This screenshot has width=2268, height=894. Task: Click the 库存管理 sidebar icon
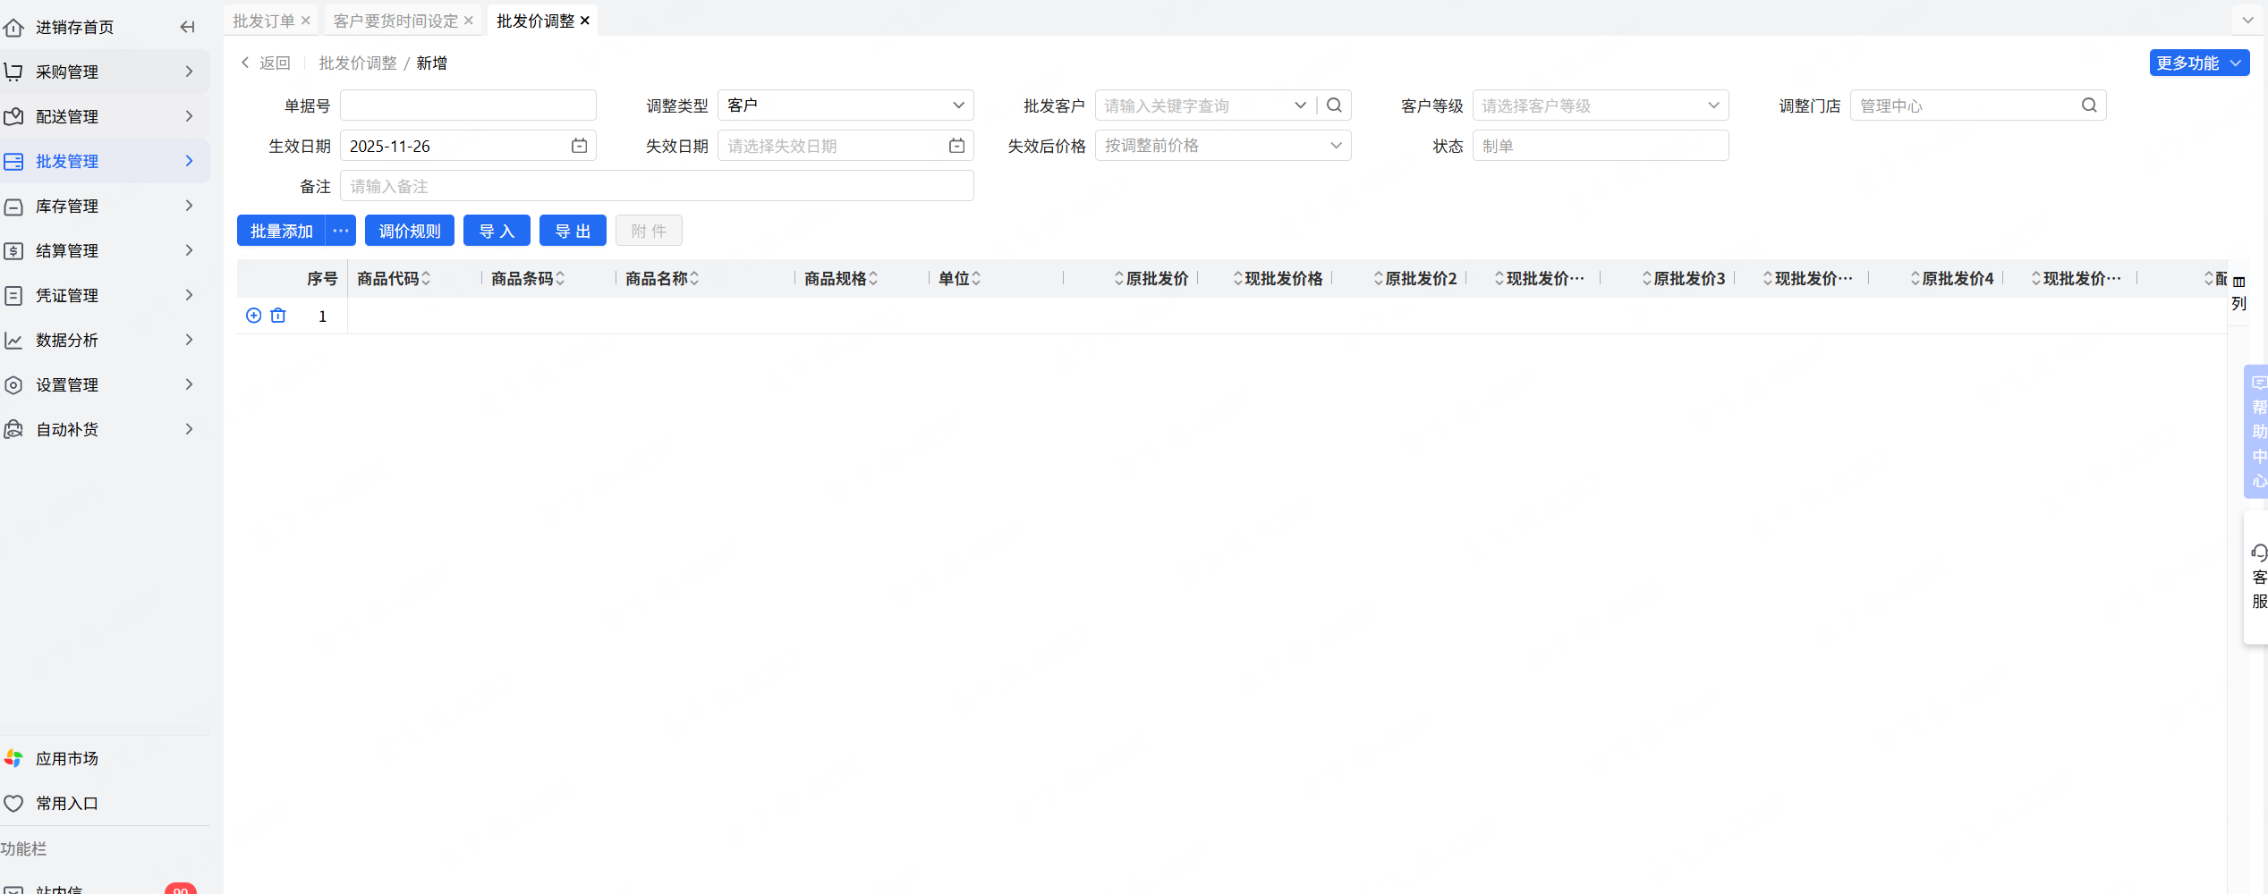point(13,207)
